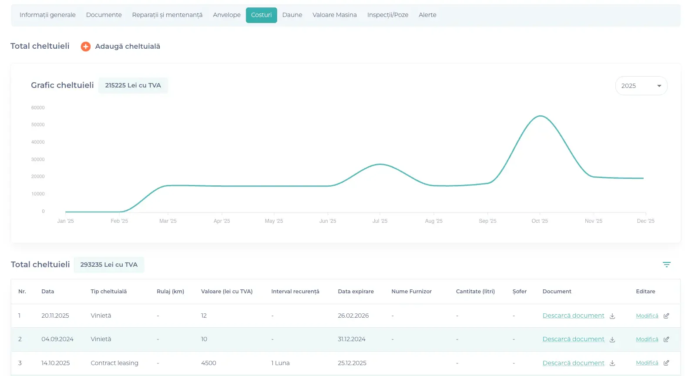Switch to the Documente tab
685x376 pixels.
(x=104, y=15)
